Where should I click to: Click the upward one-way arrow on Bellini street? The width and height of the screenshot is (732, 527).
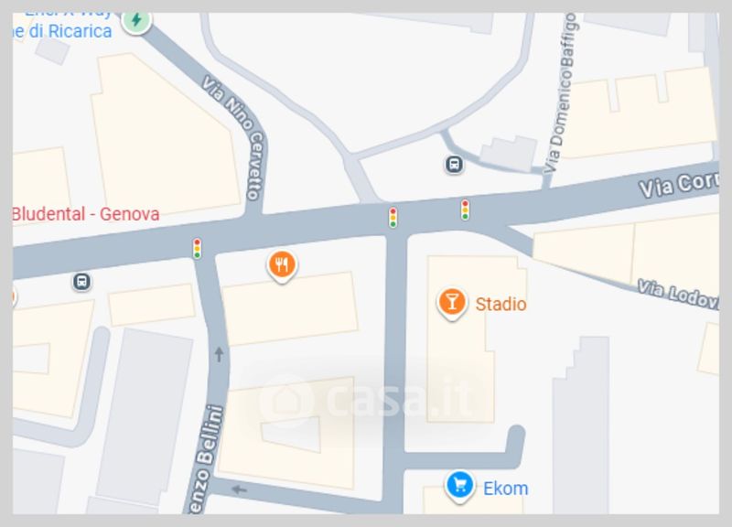coord(219,354)
